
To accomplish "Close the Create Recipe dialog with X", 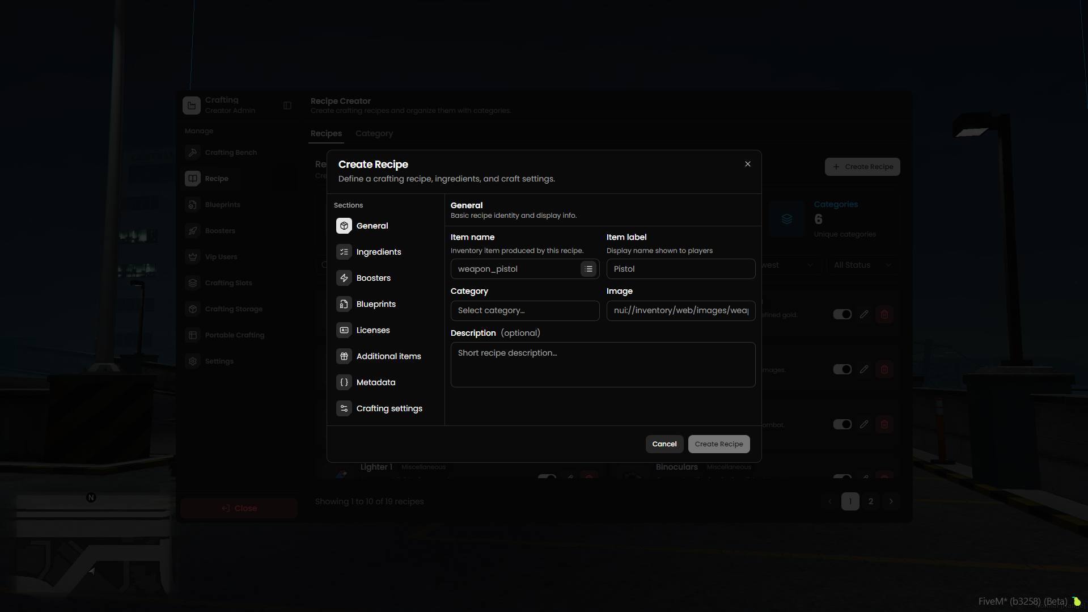I will coord(748,164).
